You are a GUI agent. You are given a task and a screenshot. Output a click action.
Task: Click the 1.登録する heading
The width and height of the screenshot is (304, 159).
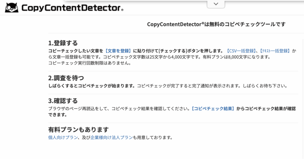click(x=63, y=43)
